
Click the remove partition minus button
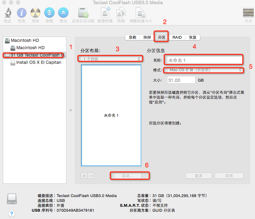tap(91, 176)
